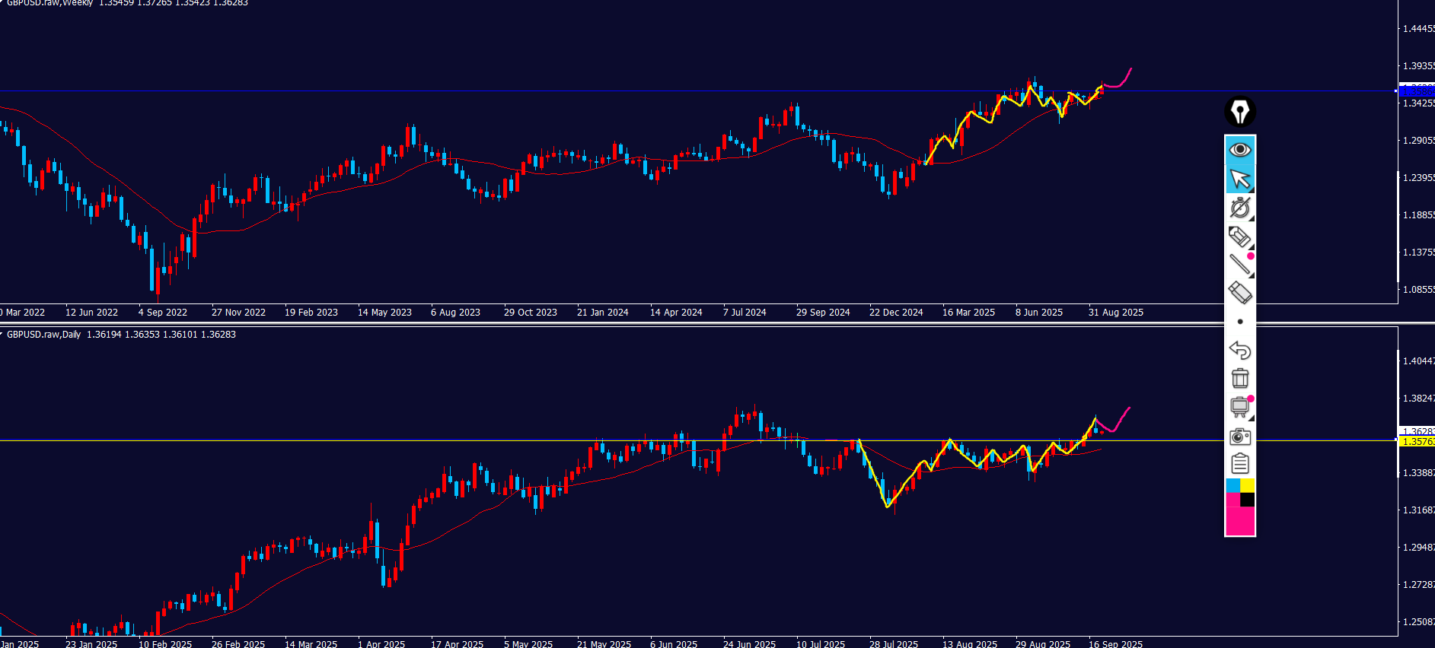Click the Epic Pen nib logo
The image size is (1435, 648).
(1239, 112)
